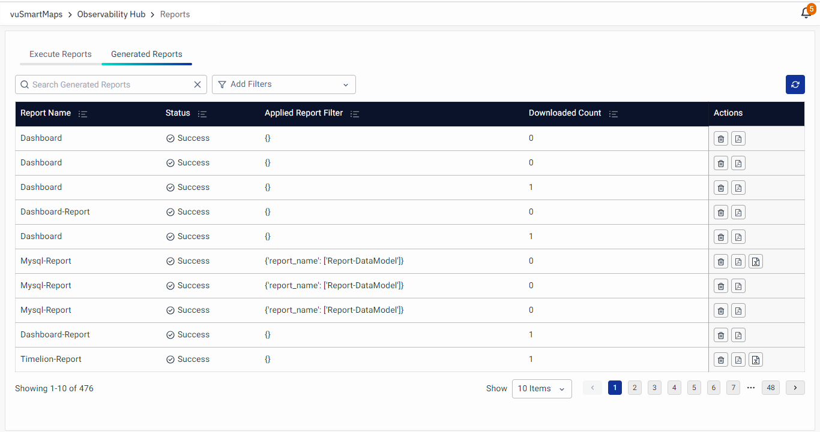Open the Status column menu icon
This screenshot has height=432, width=820.
coord(202,113)
